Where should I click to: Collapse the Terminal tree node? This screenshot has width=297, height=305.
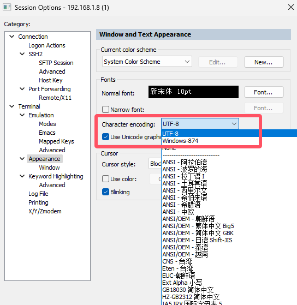click(x=12, y=106)
